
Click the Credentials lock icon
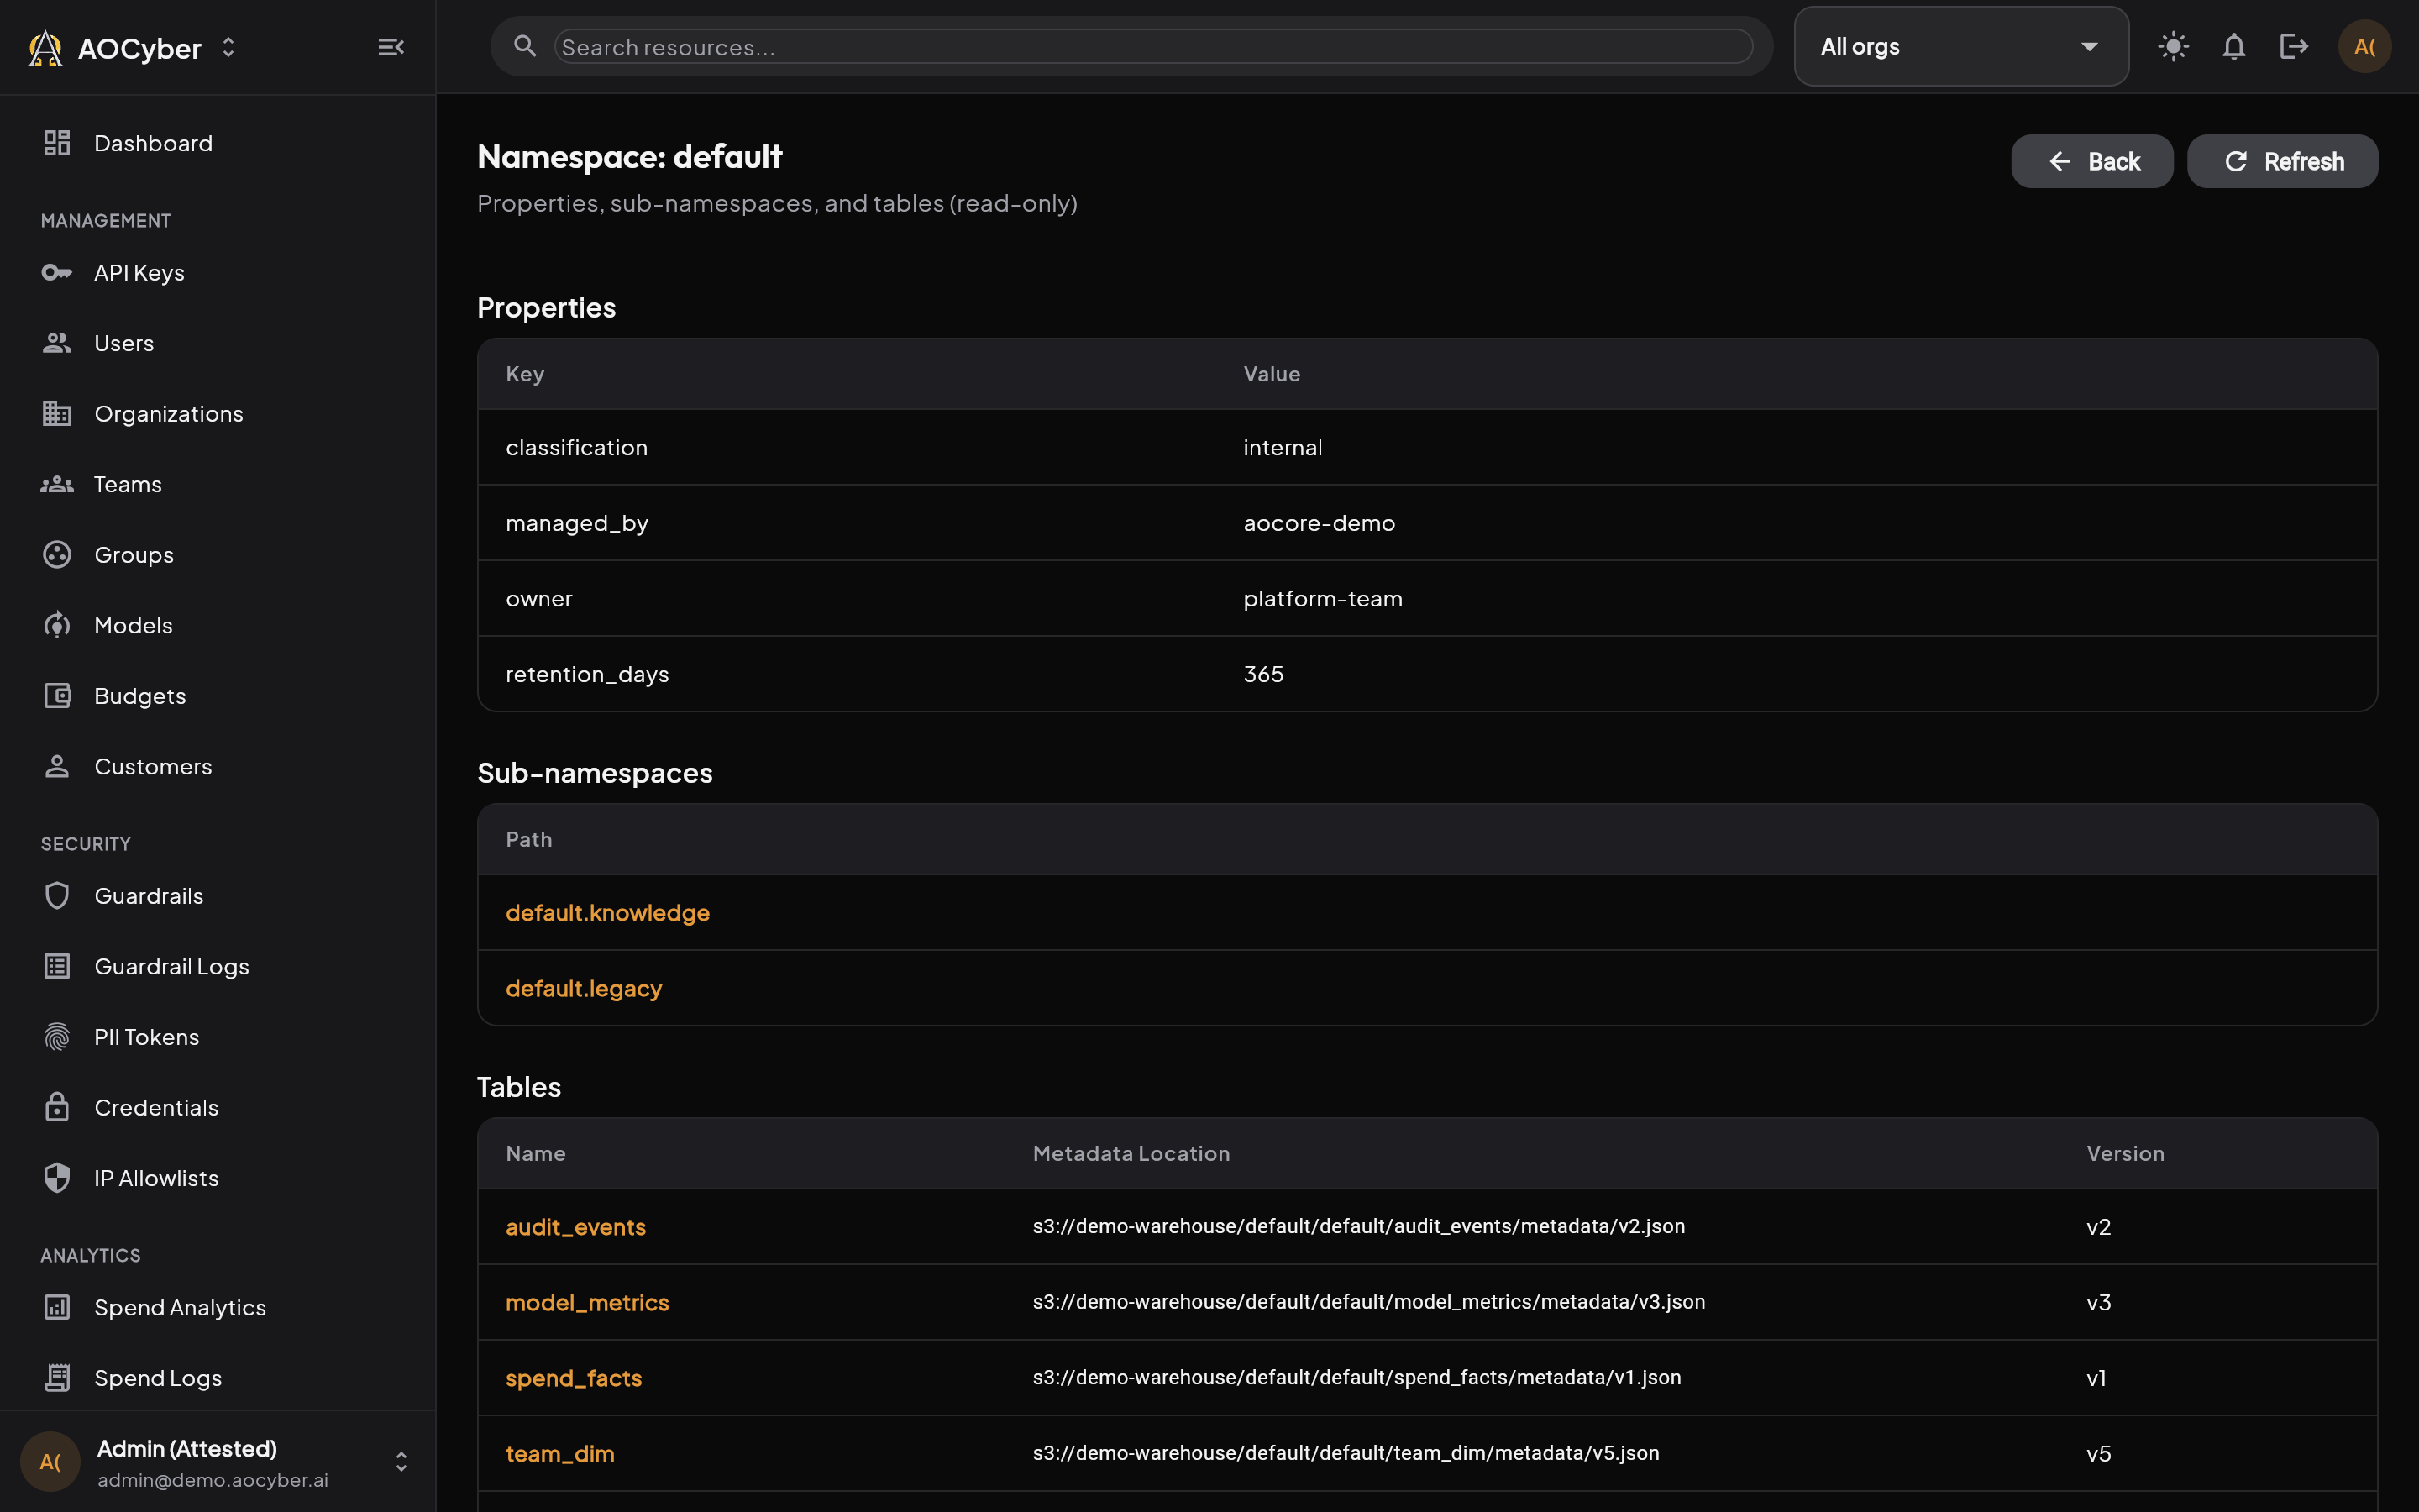(57, 1107)
